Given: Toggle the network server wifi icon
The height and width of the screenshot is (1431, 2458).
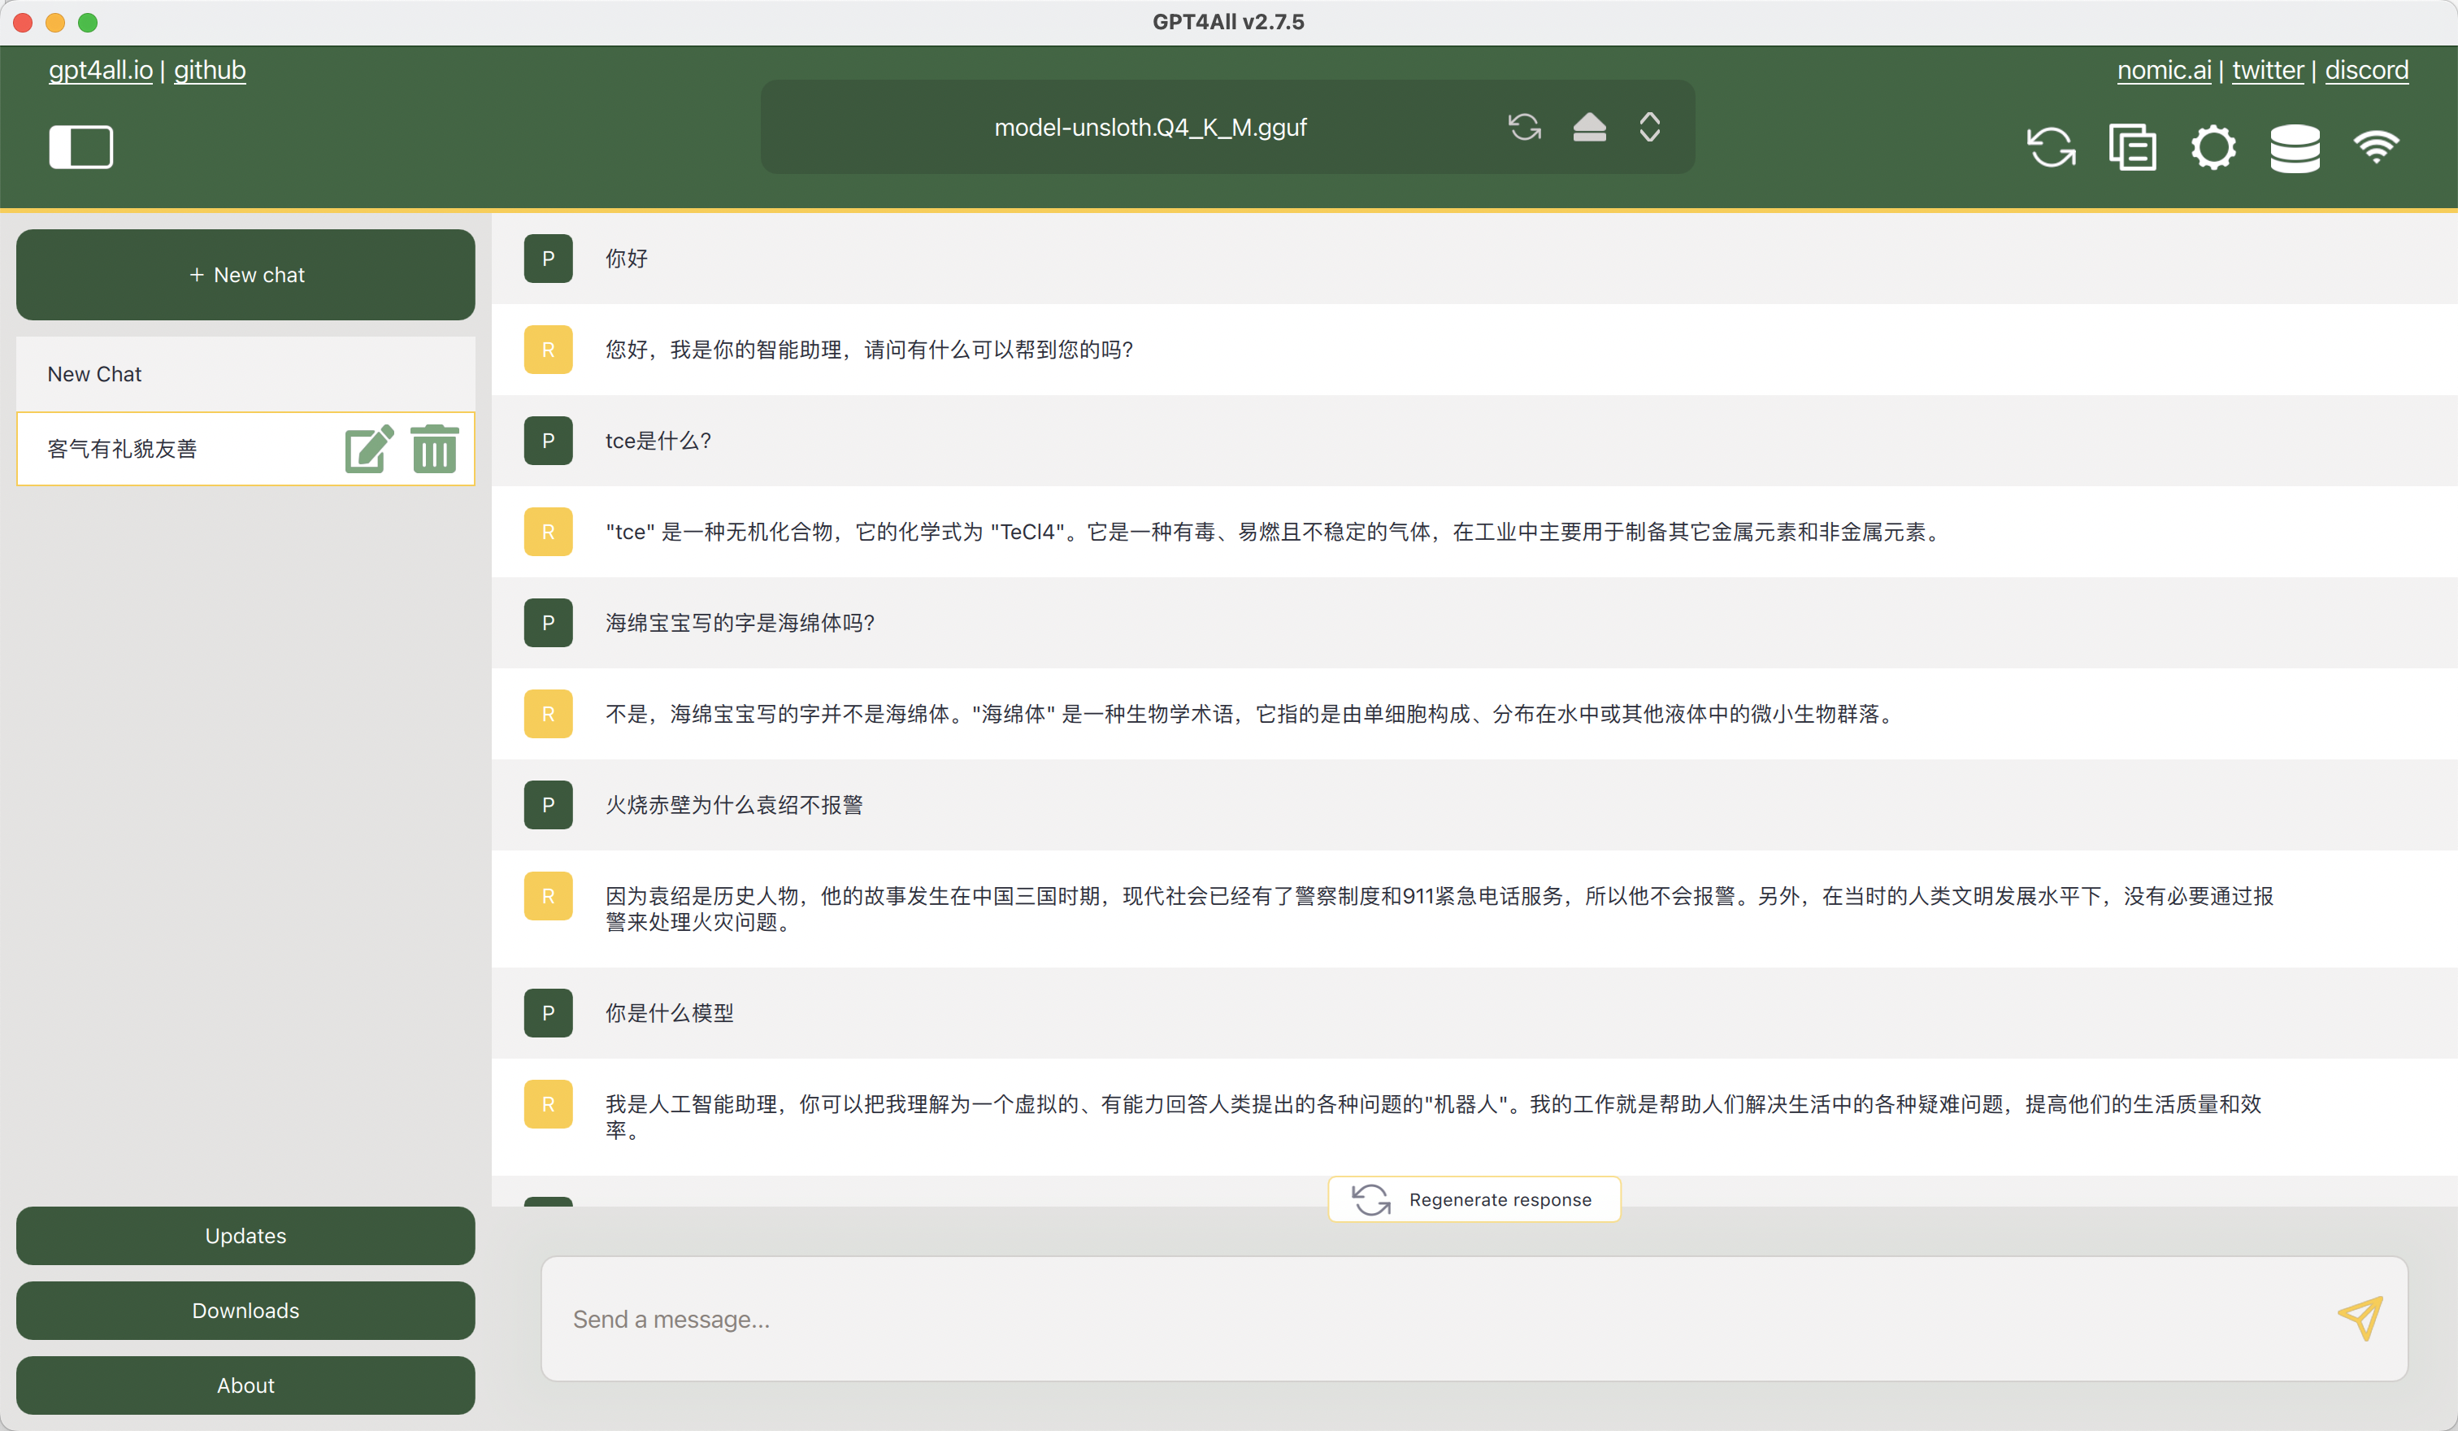Looking at the screenshot, I should click(x=2375, y=147).
